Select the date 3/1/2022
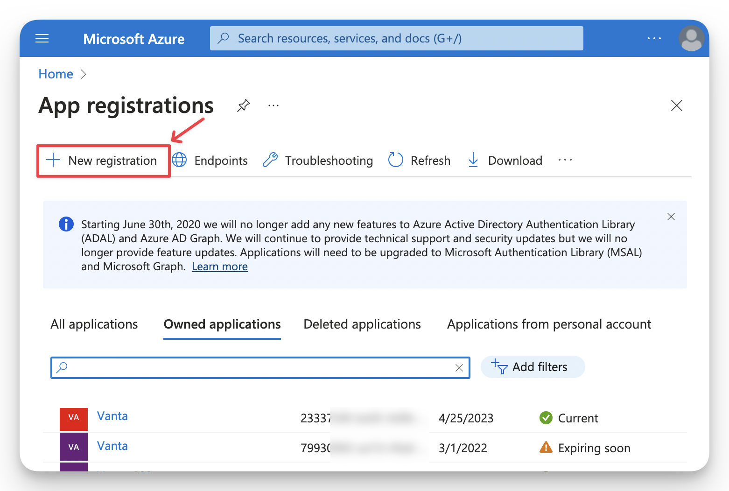The image size is (729, 491). 463,448
